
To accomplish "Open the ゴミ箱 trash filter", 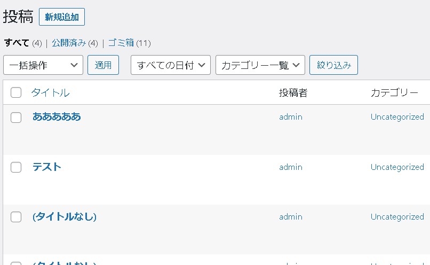I will click(x=121, y=43).
